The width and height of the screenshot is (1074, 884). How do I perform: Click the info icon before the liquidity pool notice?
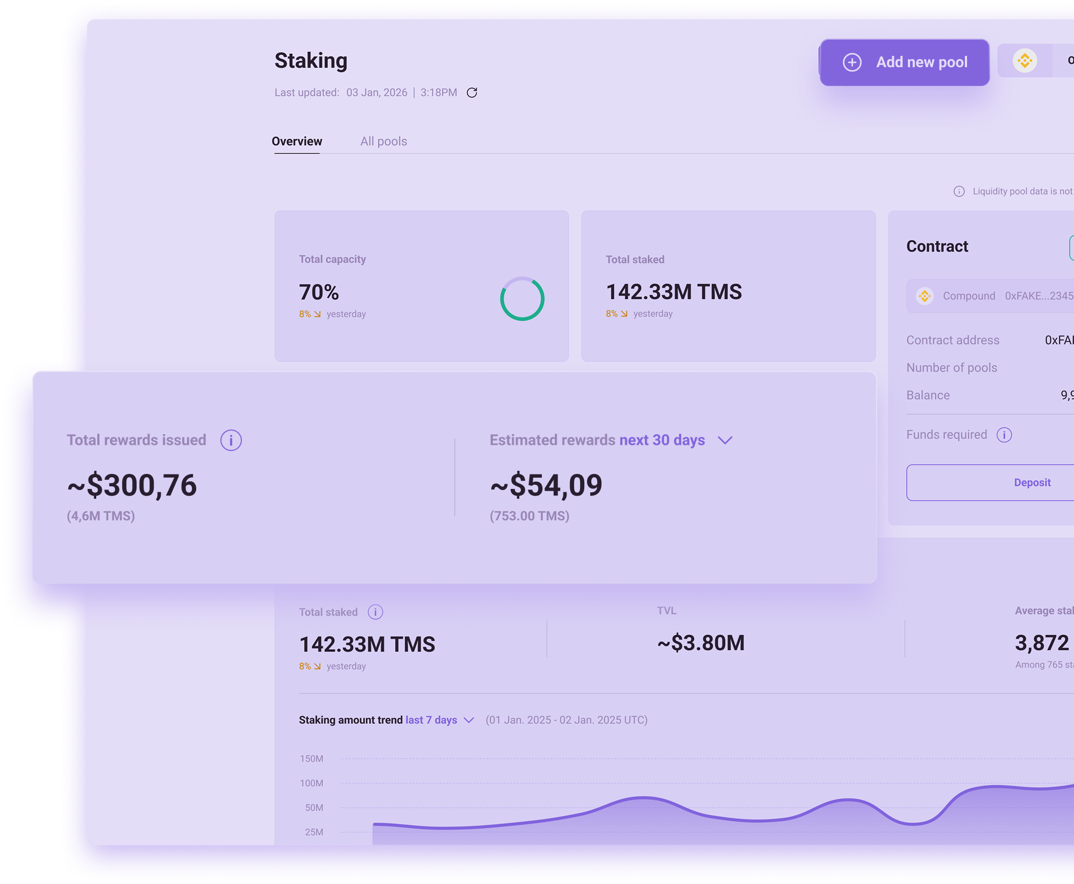coord(959,191)
